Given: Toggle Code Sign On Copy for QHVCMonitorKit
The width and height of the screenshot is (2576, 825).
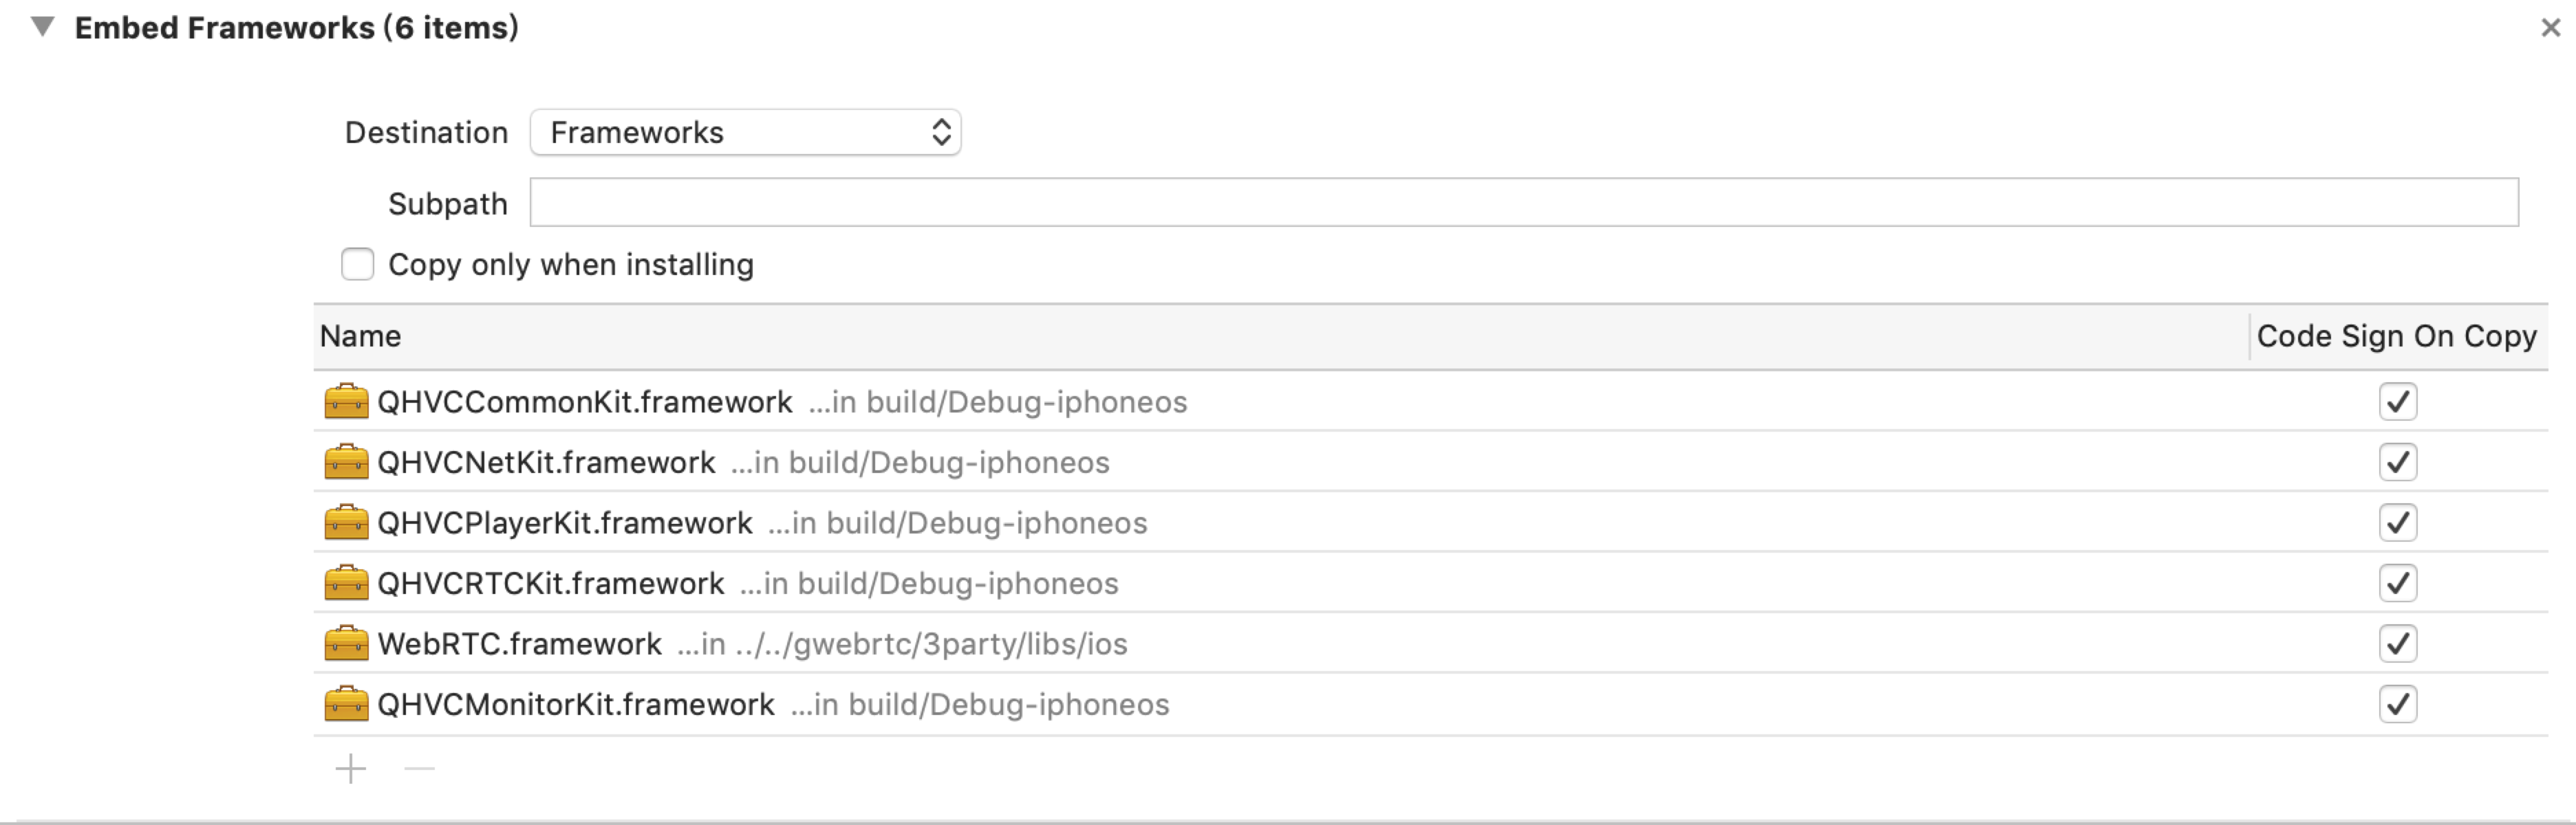Looking at the screenshot, I should coord(2398,704).
